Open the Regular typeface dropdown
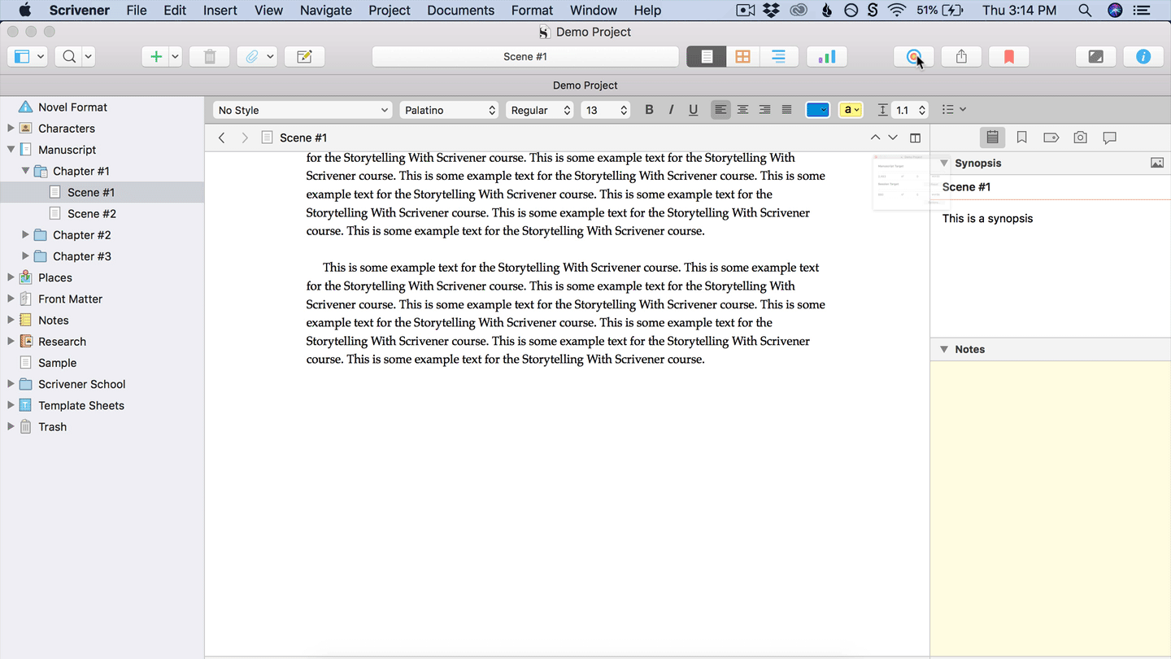1171x659 pixels. pyautogui.click(x=540, y=110)
